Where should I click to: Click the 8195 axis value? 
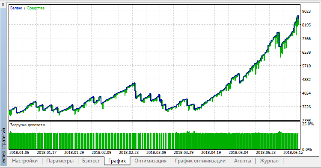pyautogui.click(x=306, y=25)
